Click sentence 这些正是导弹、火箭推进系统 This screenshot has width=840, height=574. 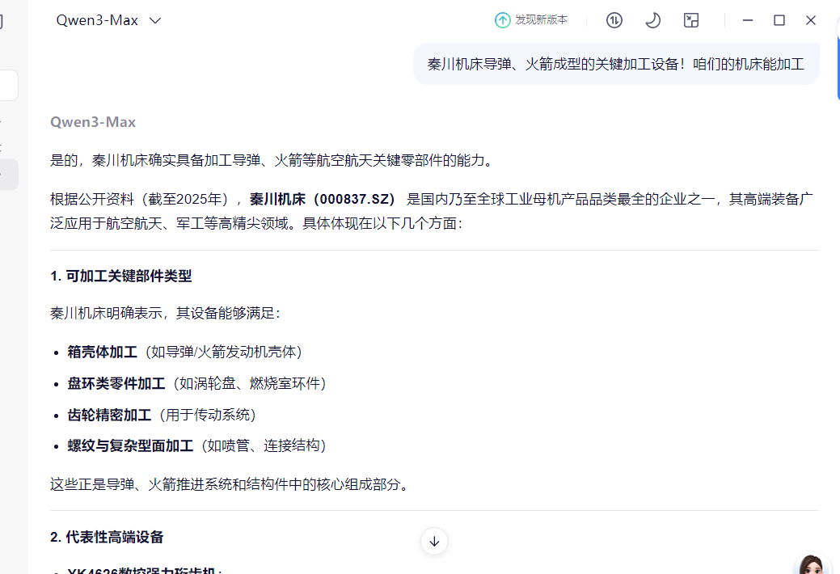pyautogui.click(x=231, y=484)
